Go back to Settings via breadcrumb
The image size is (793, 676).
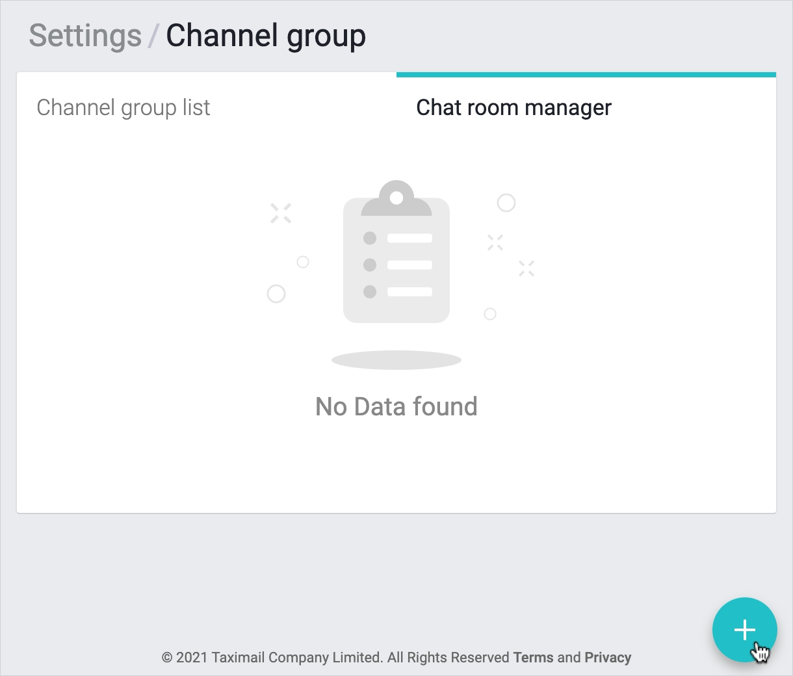(x=85, y=36)
